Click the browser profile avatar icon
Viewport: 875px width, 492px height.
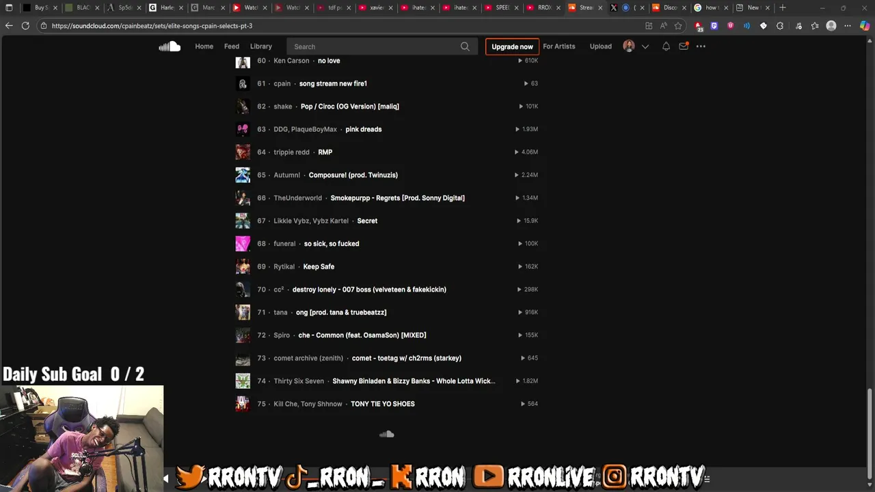pyautogui.click(x=831, y=25)
